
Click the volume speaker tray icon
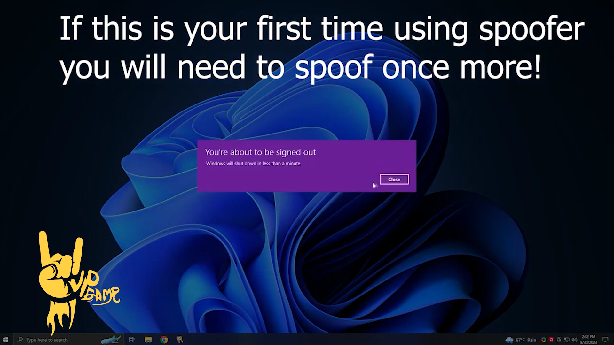pyautogui.click(x=574, y=340)
